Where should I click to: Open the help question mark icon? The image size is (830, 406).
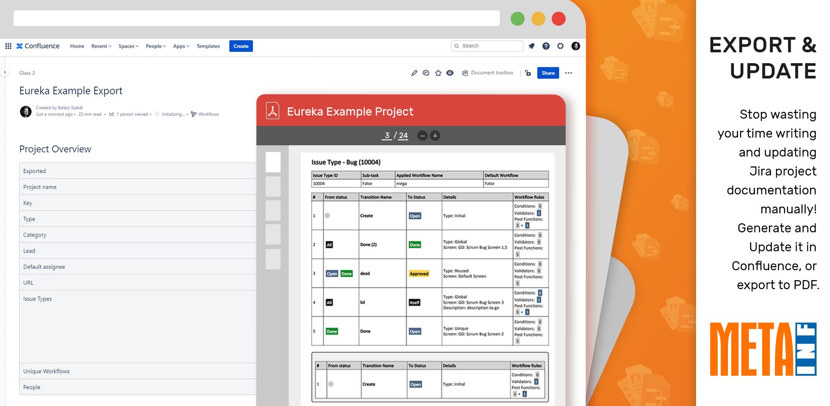[546, 46]
